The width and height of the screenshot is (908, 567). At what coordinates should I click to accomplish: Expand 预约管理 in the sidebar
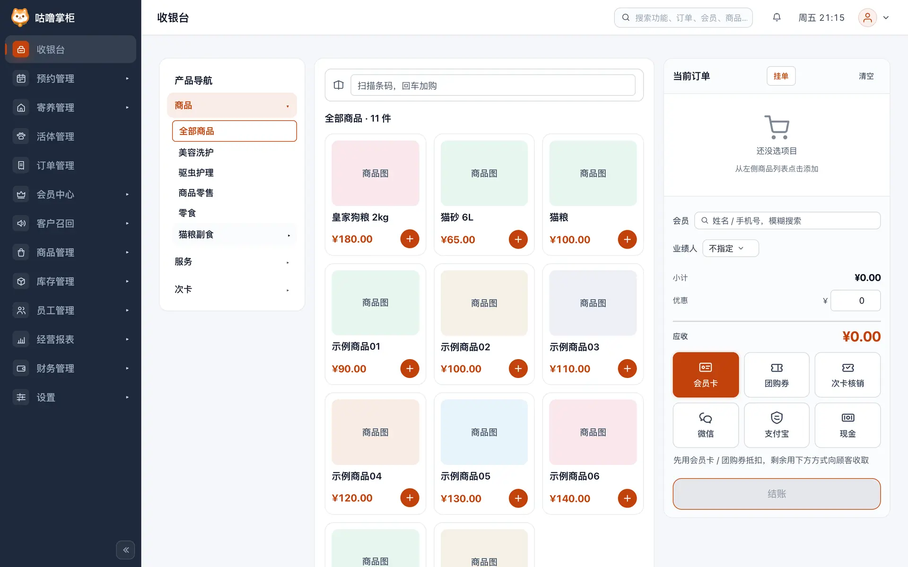tap(70, 78)
